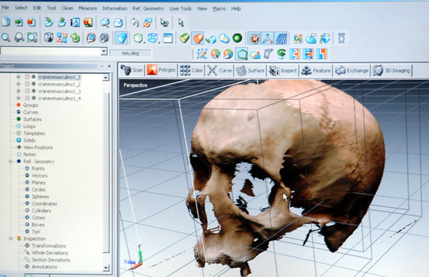Select Curves in the tree
Image resolution: width=429 pixels, height=277 pixels.
tap(31, 112)
